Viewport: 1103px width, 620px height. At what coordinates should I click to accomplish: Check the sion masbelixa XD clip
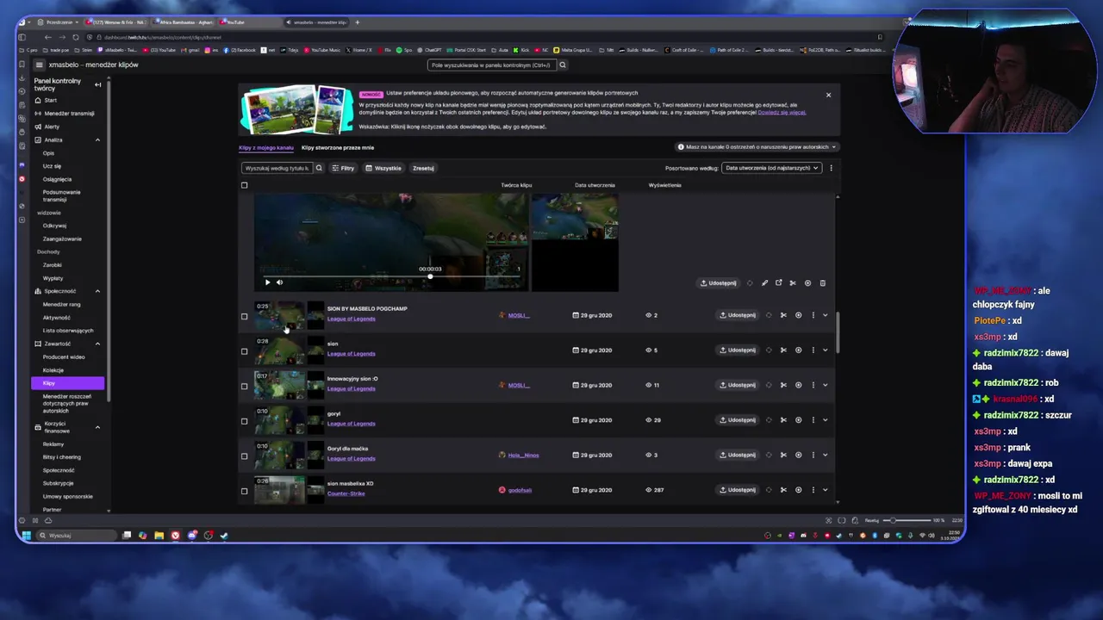(244, 491)
